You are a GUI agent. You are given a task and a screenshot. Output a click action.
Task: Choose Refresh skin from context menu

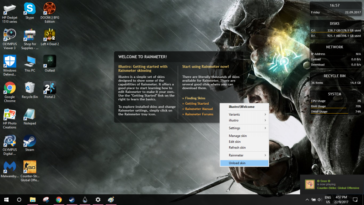tap(245, 148)
